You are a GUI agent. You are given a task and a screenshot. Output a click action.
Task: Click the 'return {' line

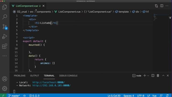tap(40, 60)
